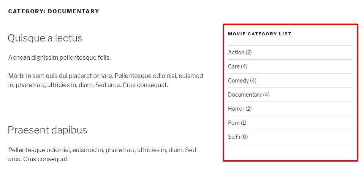
Task: Click the post count beside Horror
Action: pos(248,109)
